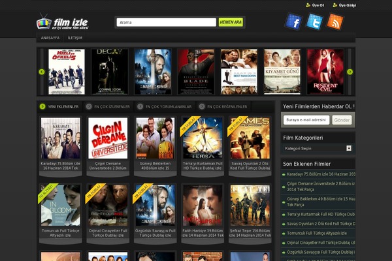Open Özgürlük Savaşçısı sidebar link
Viewport: 392px width, 261px height.
pyautogui.click(x=321, y=253)
